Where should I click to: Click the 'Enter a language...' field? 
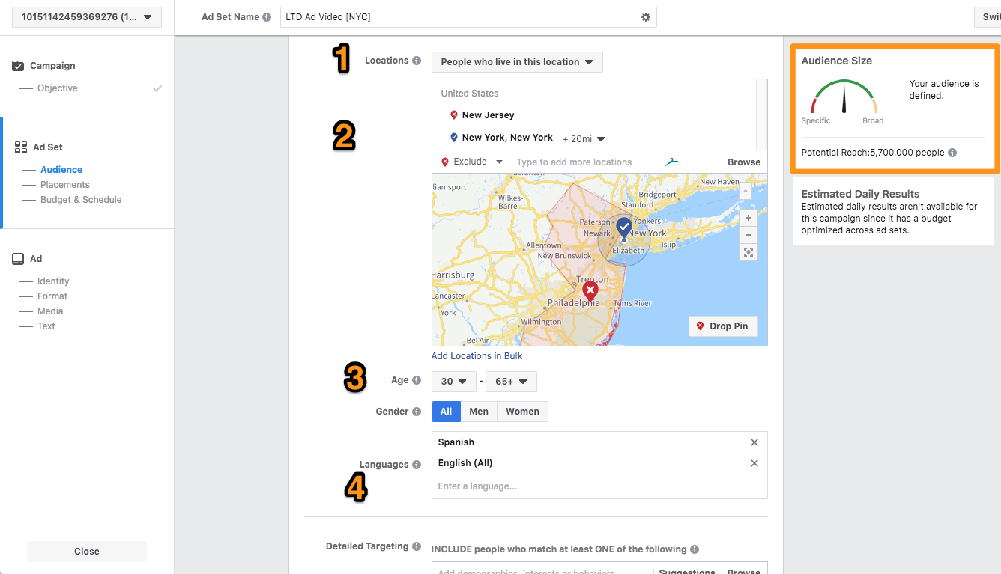pos(599,486)
